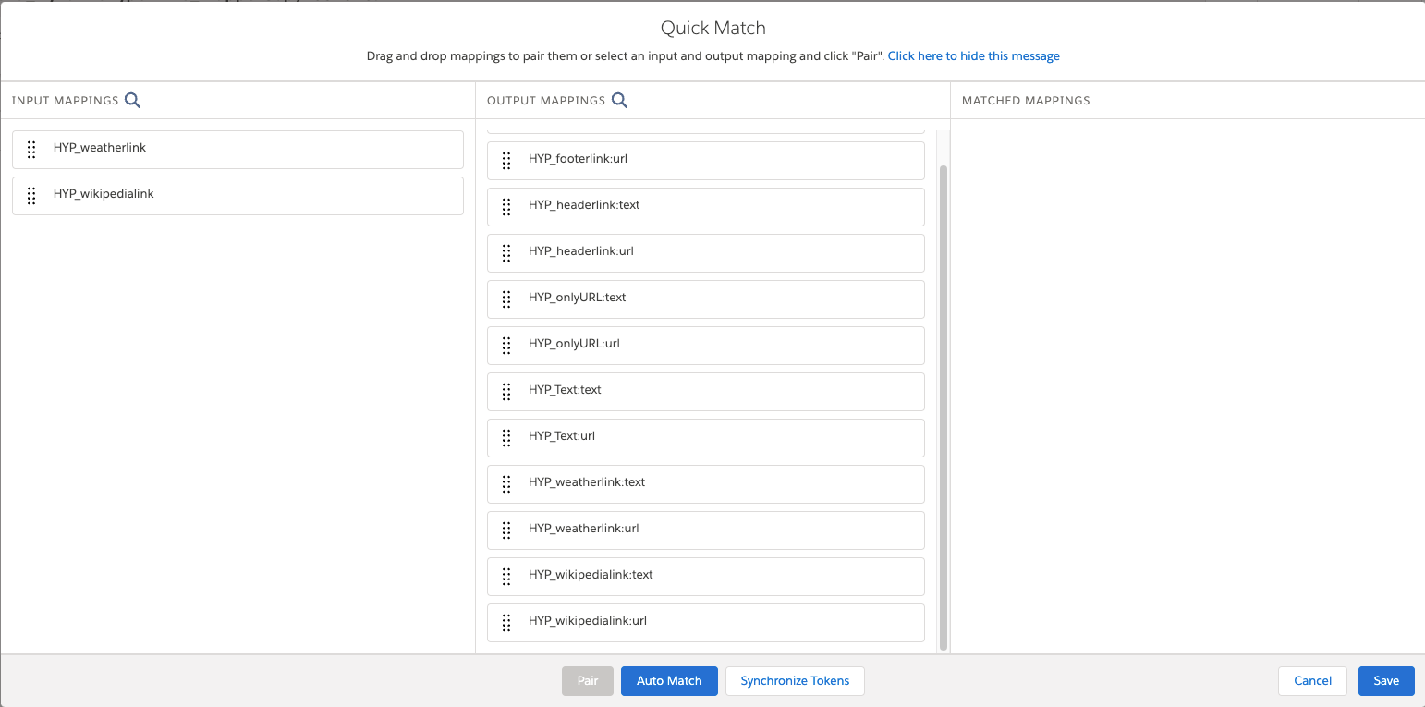The image size is (1425, 707).
Task: Click drag handle of HYP_Text:text mapping
Action: (505, 391)
